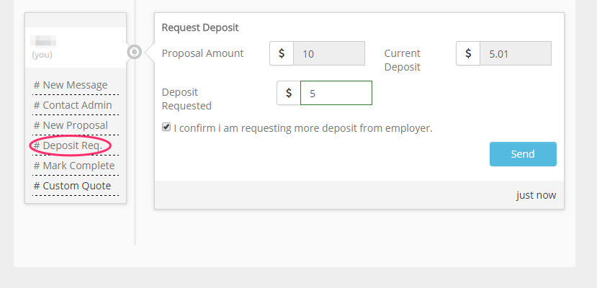Click the circular timeline marker
Viewport: 597px width, 288px height.
click(x=134, y=52)
